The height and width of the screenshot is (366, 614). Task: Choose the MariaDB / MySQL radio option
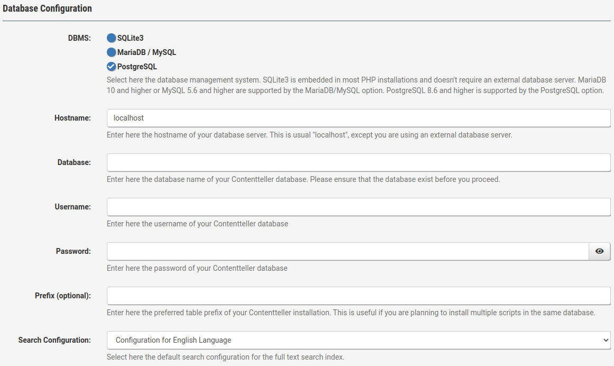tap(111, 52)
